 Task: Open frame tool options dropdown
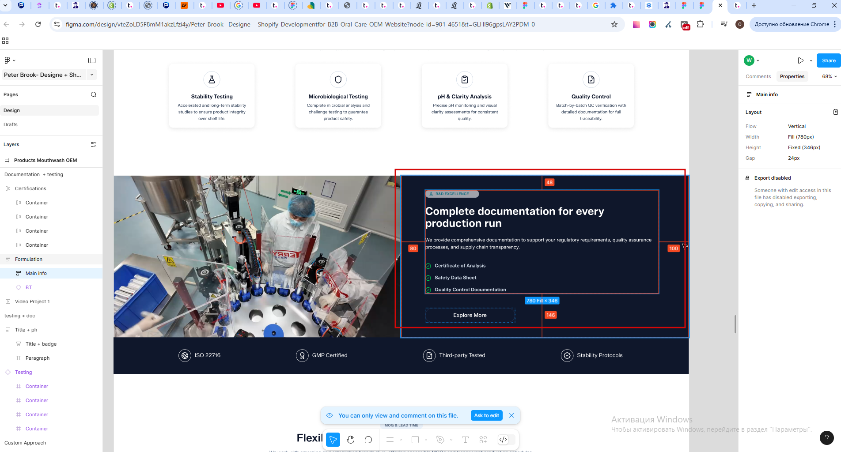[x=401, y=440]
